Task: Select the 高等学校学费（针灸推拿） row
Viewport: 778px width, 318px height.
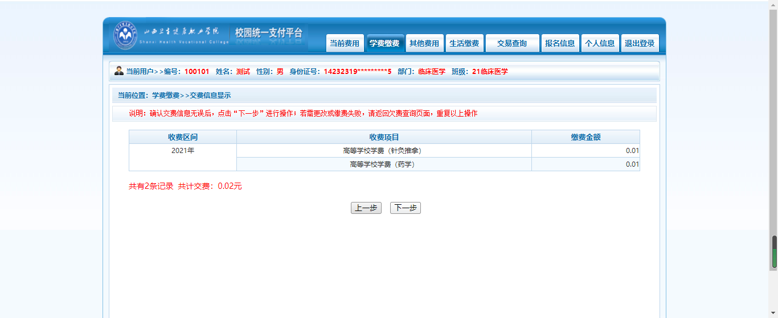Action: click(x=384, y=151)
